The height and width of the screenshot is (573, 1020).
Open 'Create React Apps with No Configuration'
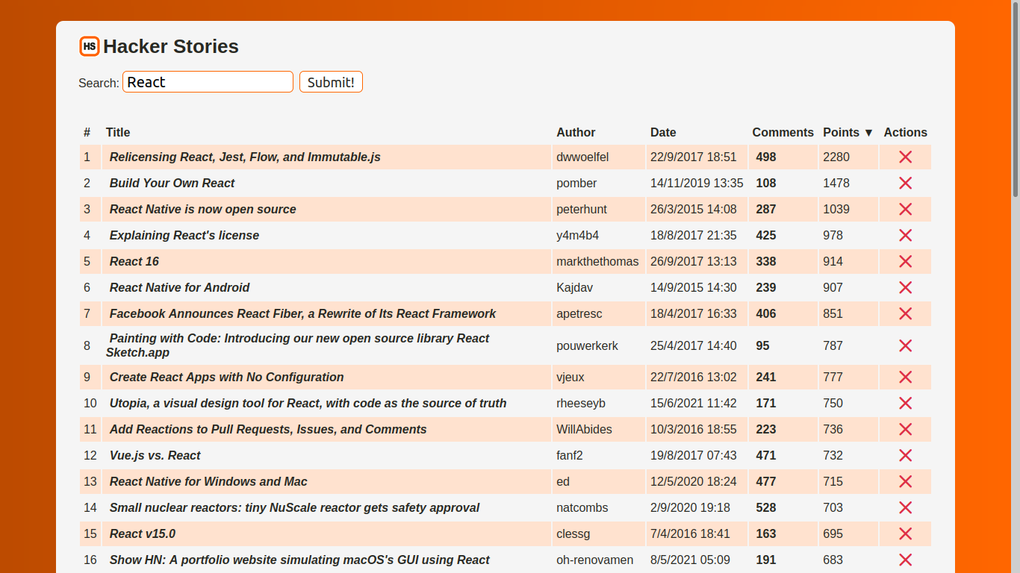226,377
